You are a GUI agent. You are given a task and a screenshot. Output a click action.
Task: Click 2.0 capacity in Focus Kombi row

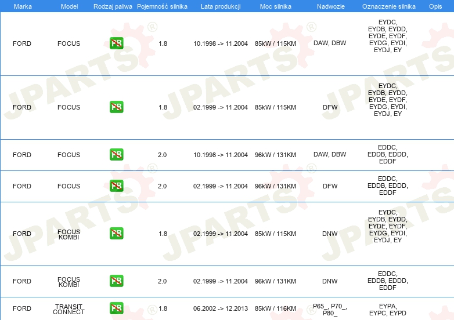(x=162, y=281)
